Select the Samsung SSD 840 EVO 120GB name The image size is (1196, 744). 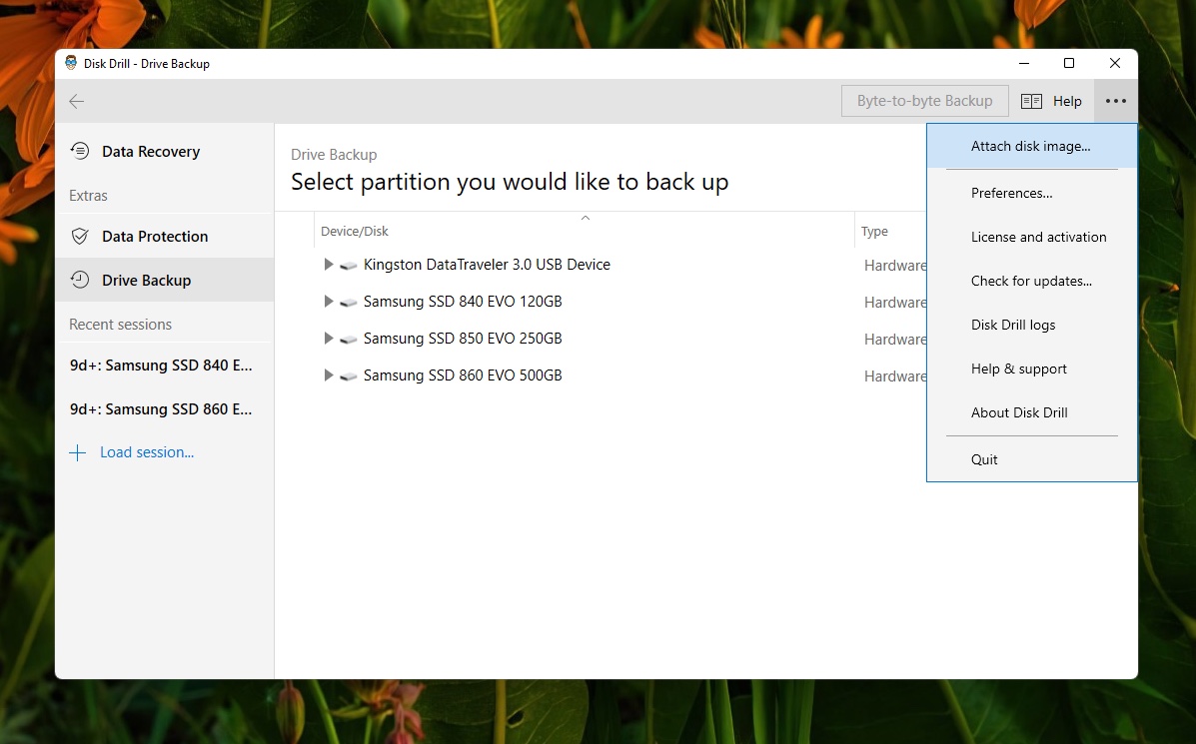click(x=463, y=302)
